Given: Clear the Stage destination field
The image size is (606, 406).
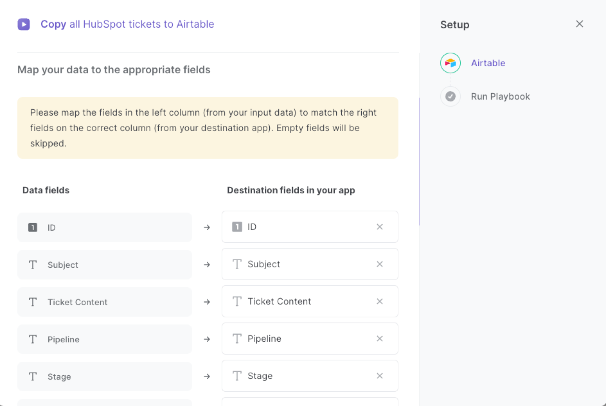Looking at the screenshot, I should (380, 376).
